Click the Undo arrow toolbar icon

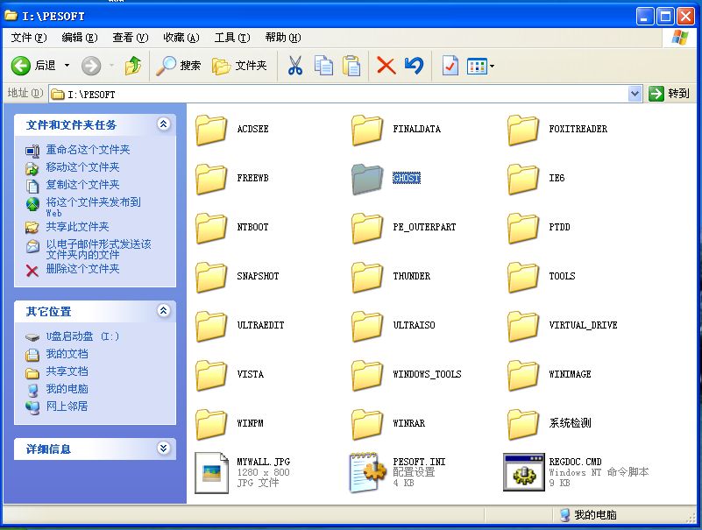414,66
